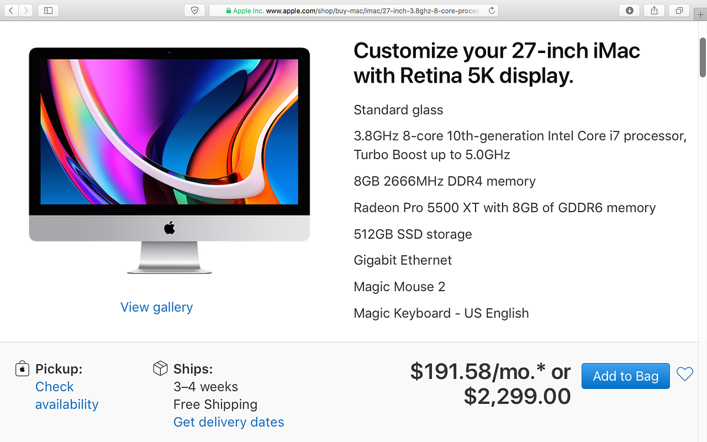
Task: Open the privacy shield report icon
Action: pyautogui.click(x=194, y=10)
